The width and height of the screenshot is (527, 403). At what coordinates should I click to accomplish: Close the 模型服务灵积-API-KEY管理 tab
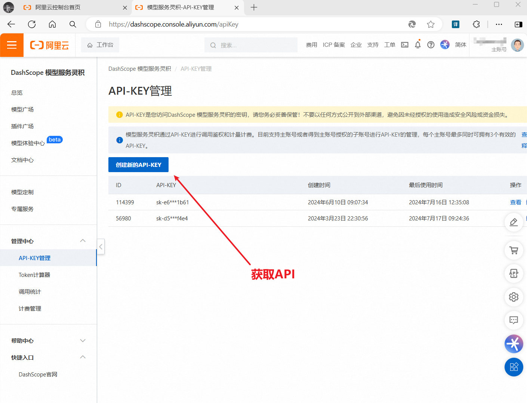(x=237, y=7)
